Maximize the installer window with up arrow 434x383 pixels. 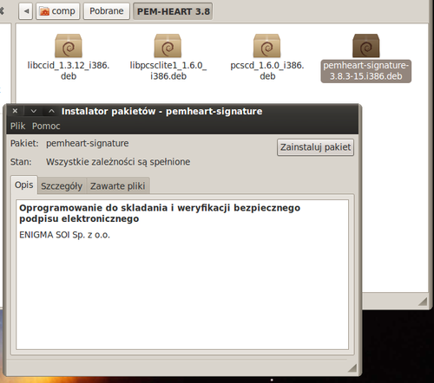coord(51,111)
